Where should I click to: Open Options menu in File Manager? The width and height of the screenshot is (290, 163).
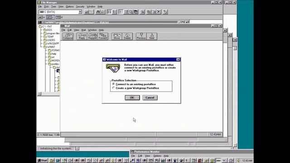pyautogui.click(x=69, y=6)
